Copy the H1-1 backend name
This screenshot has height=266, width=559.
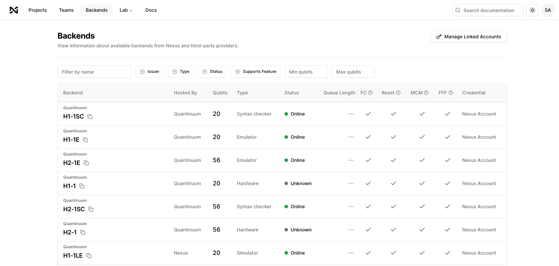tap(82, 186)
